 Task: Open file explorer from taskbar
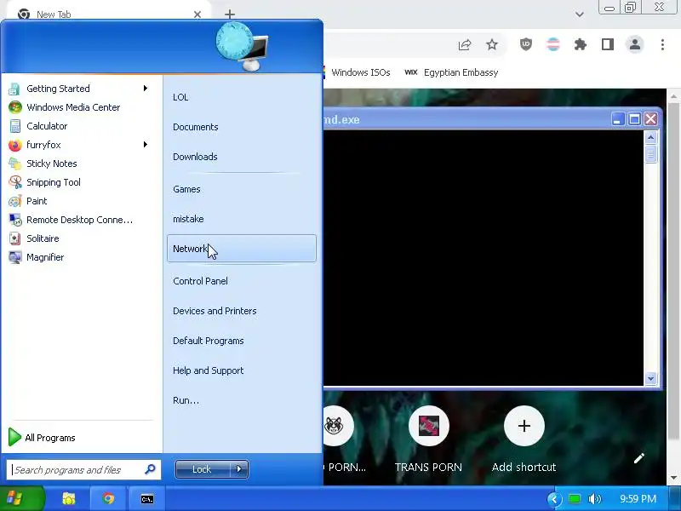68,499
